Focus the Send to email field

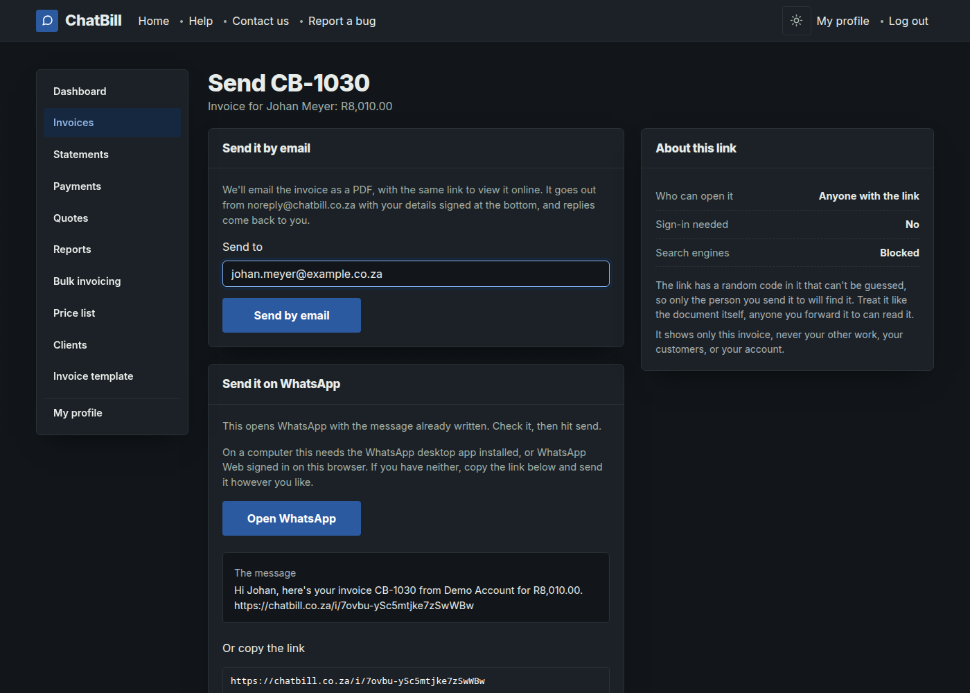pos(416,274)
